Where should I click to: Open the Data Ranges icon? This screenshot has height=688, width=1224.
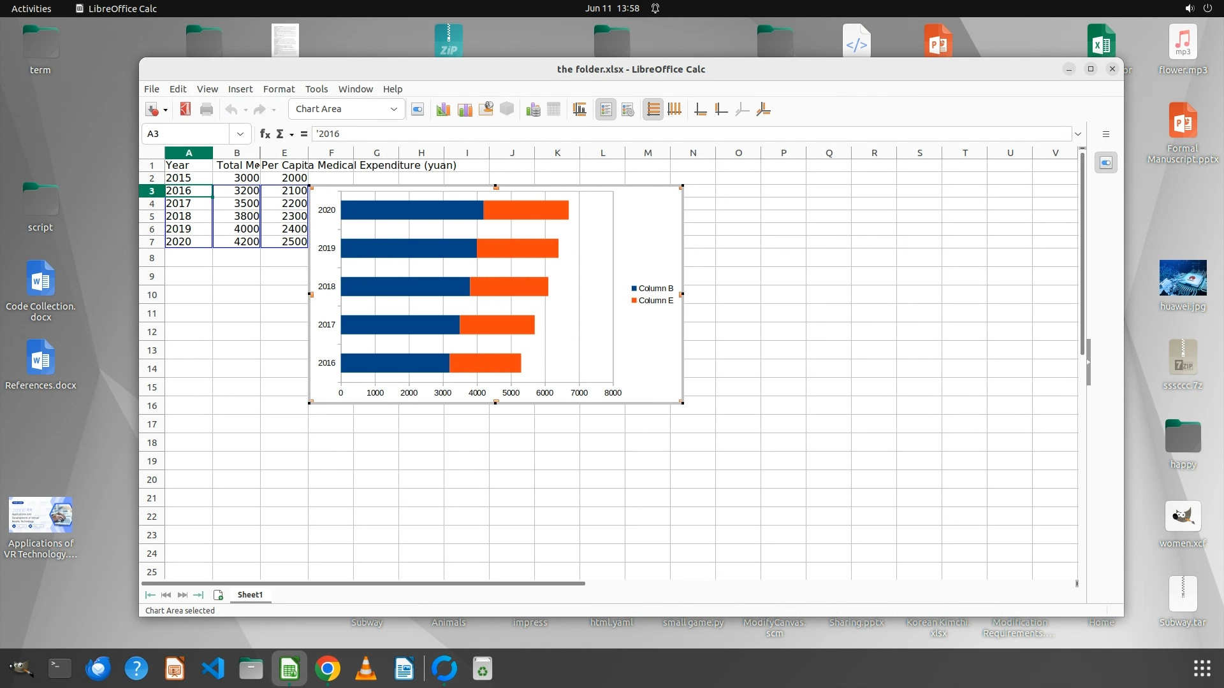tap(533, 110)
